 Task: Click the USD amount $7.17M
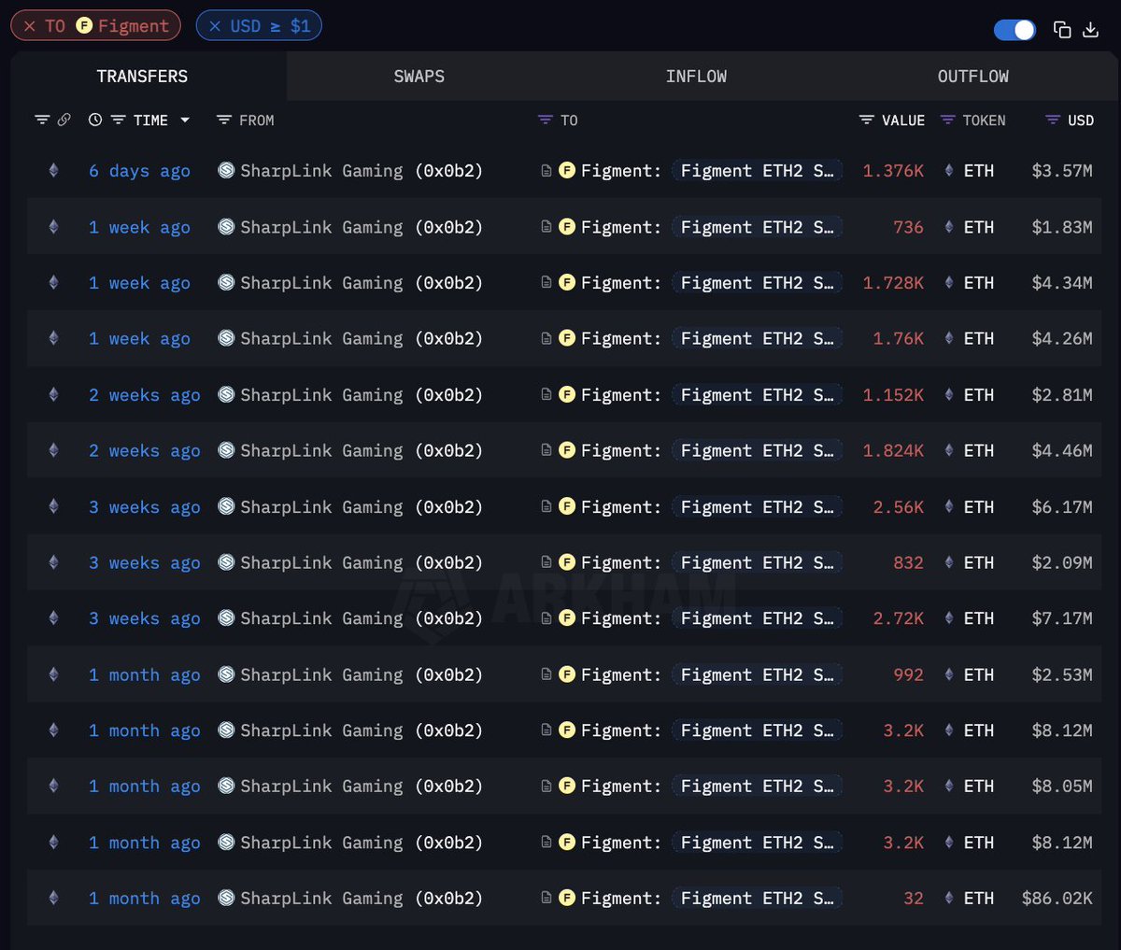(1062, 618)
